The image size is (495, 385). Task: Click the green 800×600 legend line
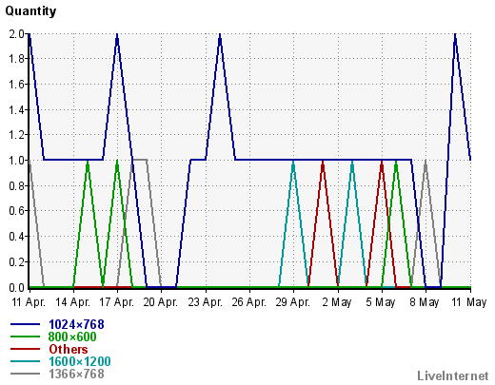25,337
